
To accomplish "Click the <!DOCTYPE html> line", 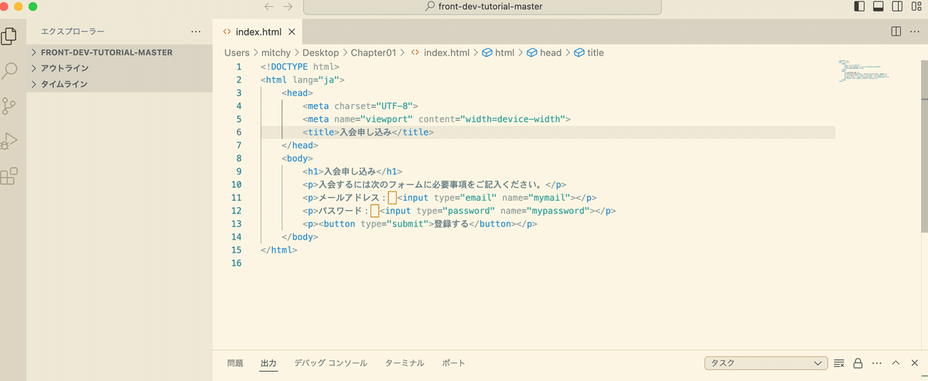I will pos(300,66).
